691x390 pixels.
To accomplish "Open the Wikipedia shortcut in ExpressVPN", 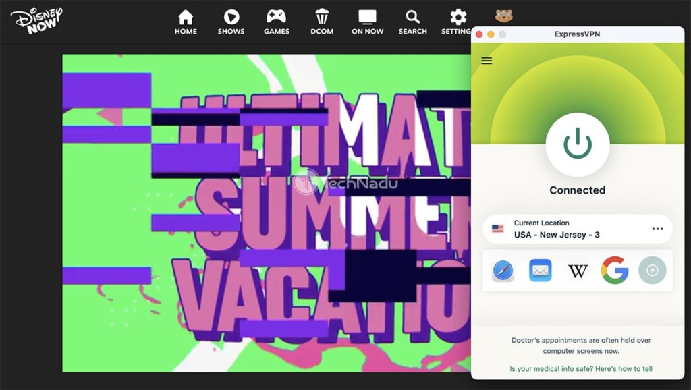I will point(578,271).
